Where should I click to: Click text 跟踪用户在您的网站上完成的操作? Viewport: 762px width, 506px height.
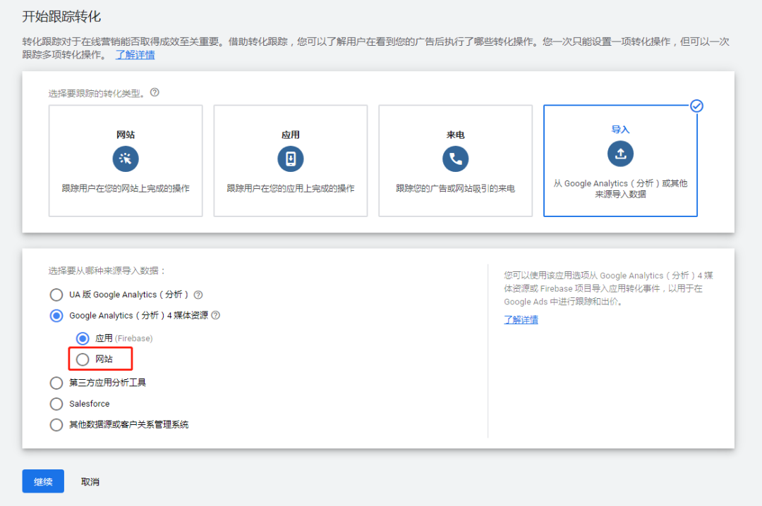[x=126, y=188]
